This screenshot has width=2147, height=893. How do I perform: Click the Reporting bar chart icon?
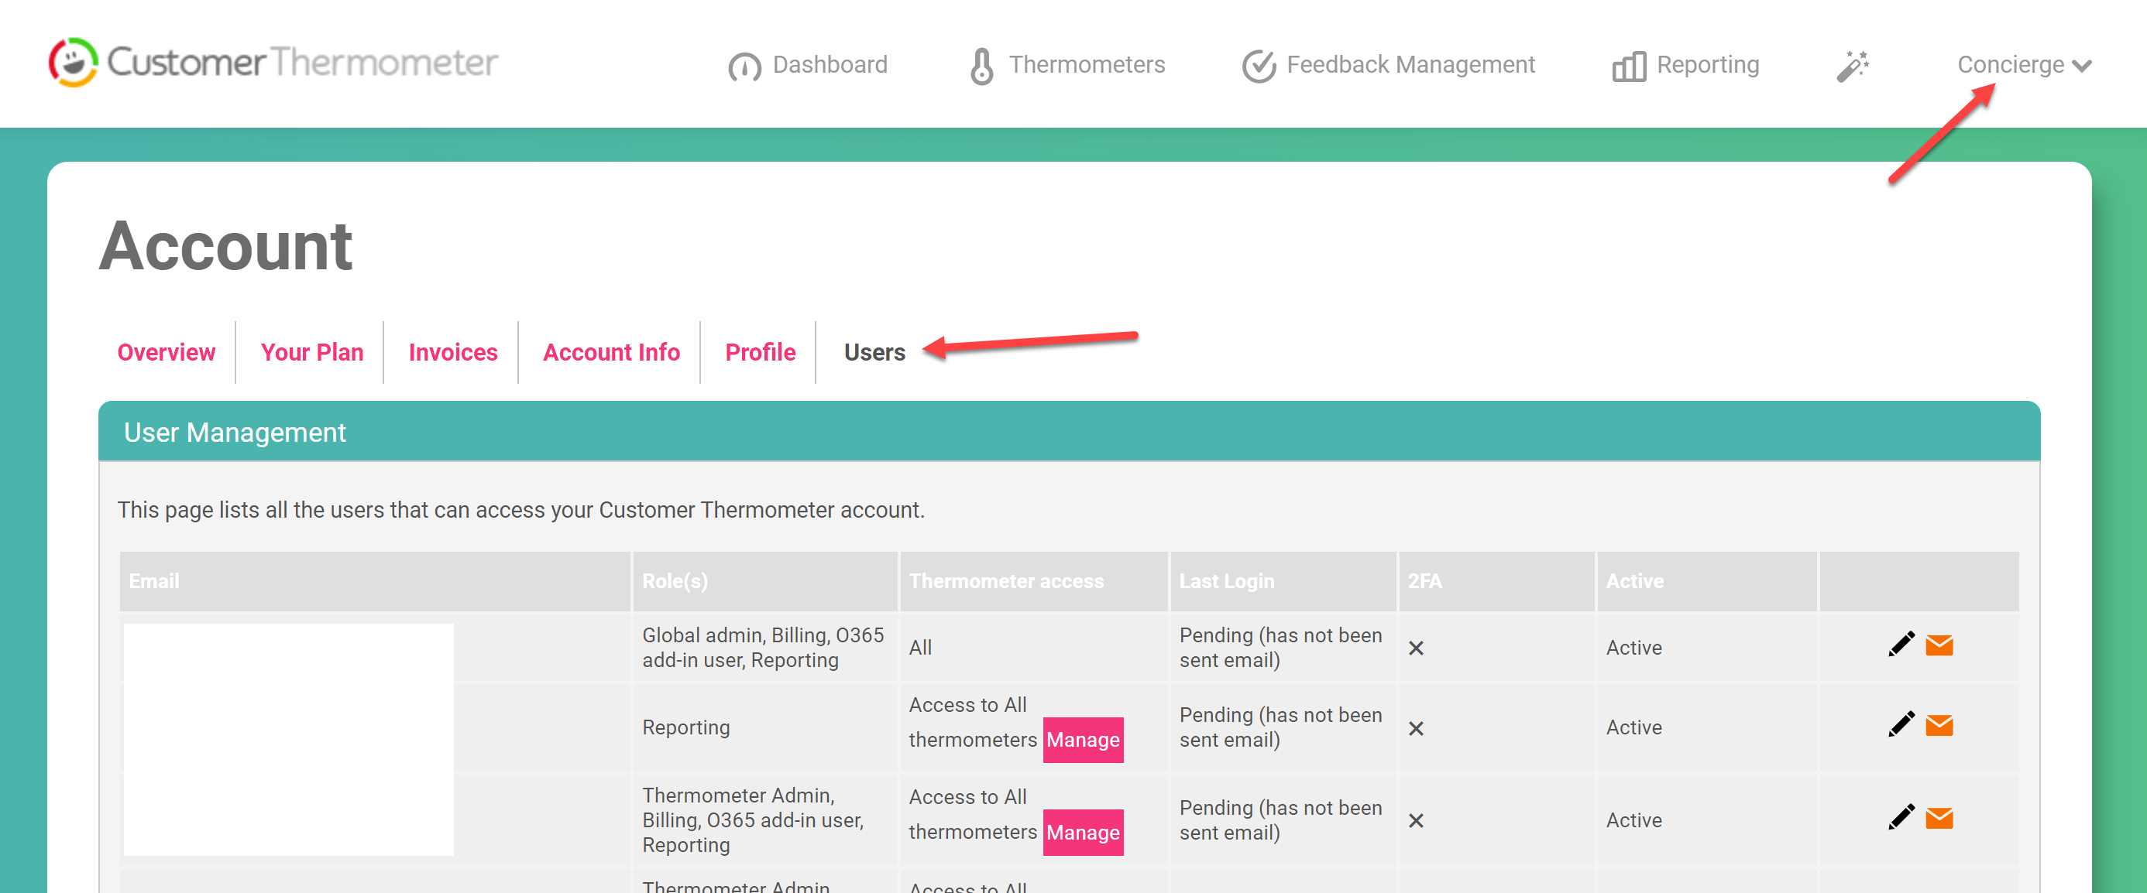(1629, 66)
